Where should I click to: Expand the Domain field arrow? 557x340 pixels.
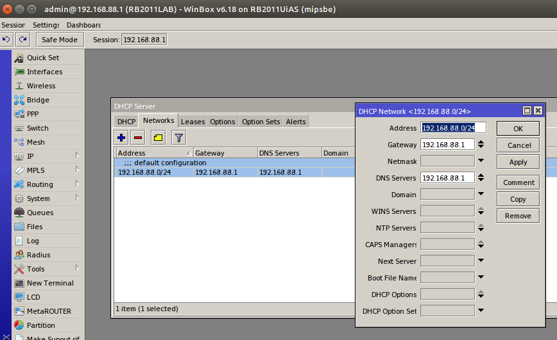pos(481,195)
